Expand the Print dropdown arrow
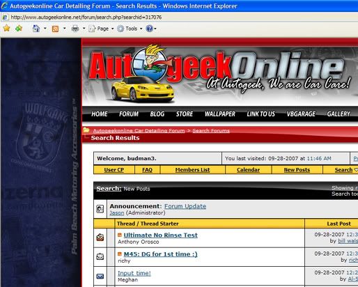 tap(84, 29)
